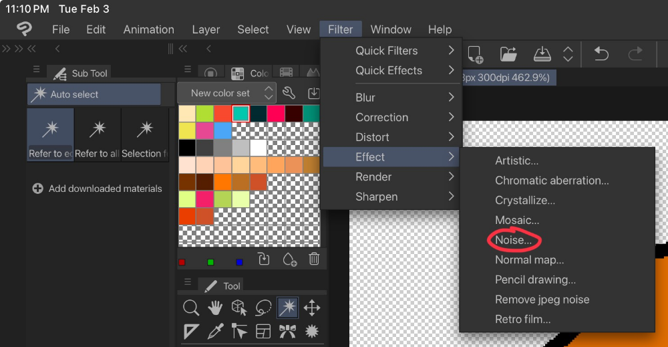Viewport: 668px width, 347px height.
Task: Select the Eyedropper tool
Action: click(214, 330)
